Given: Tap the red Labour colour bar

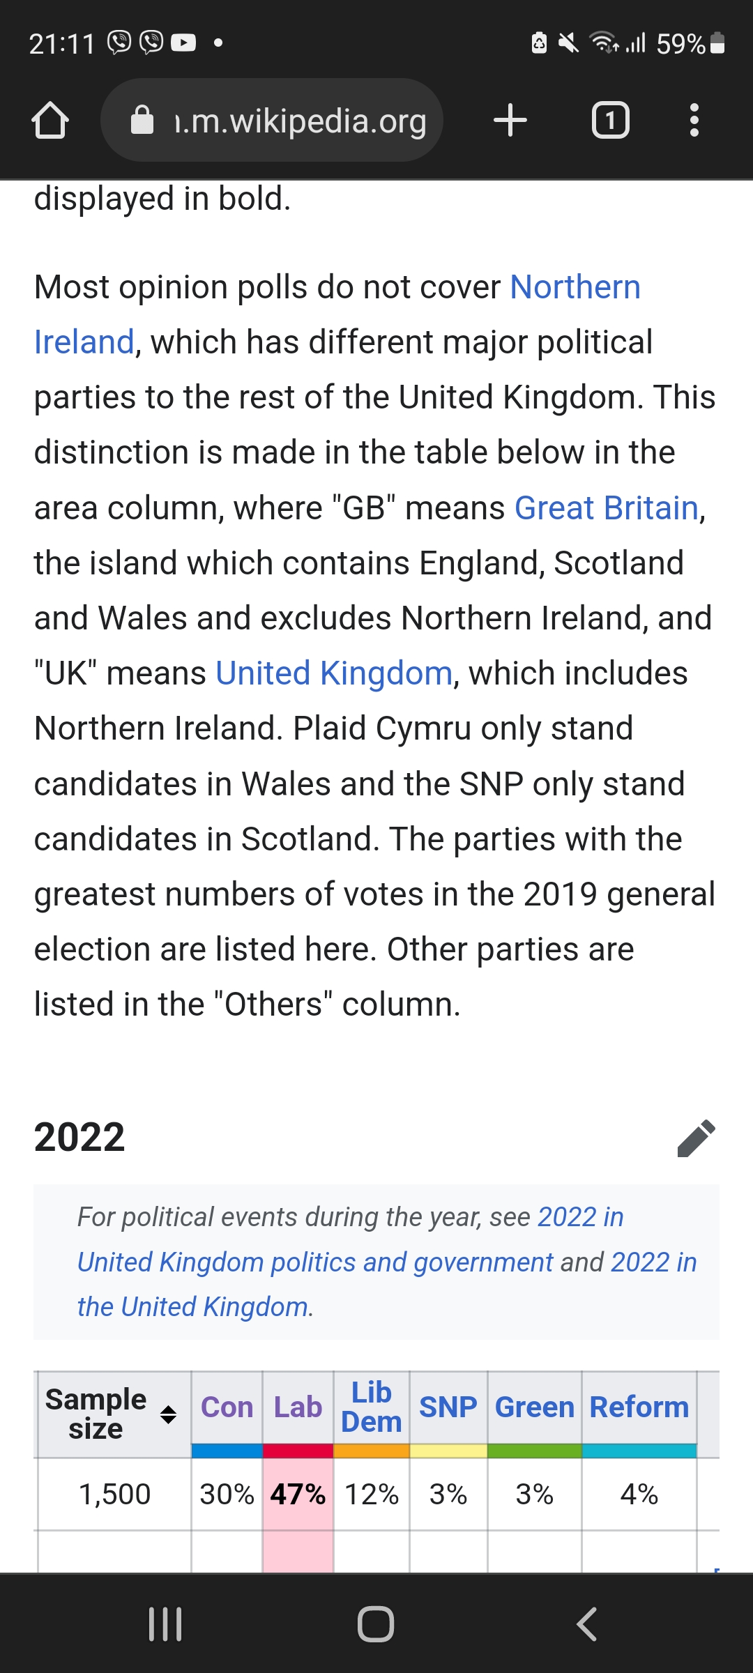Looking at the screenshot, I should (x=298, y=1451).
